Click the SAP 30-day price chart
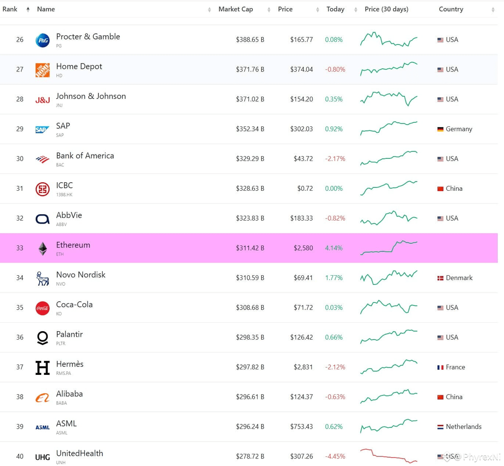 coord(389,129)
